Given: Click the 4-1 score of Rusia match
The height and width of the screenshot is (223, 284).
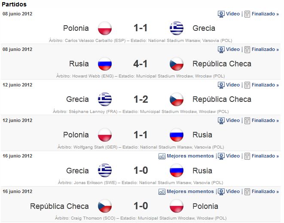Looking at the screenshot, I should click(140, 64).
